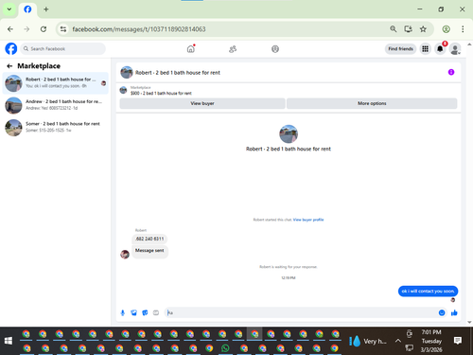Open the Facebook Home icon
Image resolution: width=473 pixels, height=355 pixels.
point(191,49)
